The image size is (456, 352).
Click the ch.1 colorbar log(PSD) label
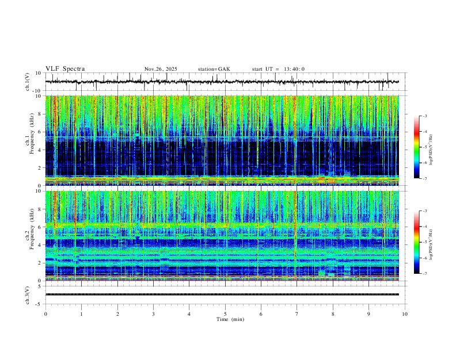pos(431,150)
